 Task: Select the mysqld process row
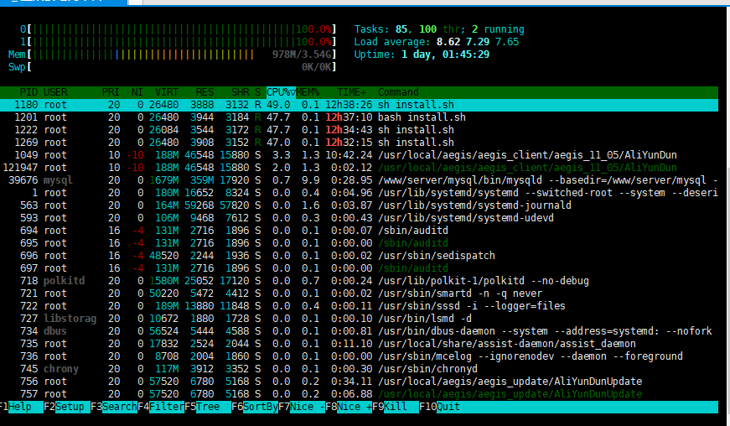(359, 180)
